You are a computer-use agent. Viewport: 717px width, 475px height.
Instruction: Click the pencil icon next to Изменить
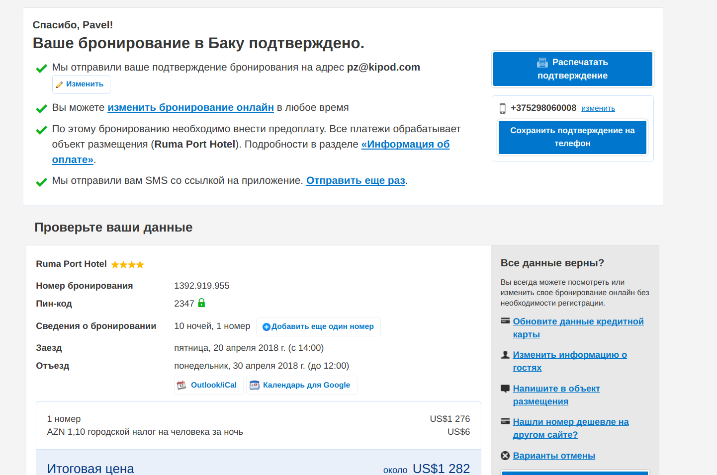(60, 84)
